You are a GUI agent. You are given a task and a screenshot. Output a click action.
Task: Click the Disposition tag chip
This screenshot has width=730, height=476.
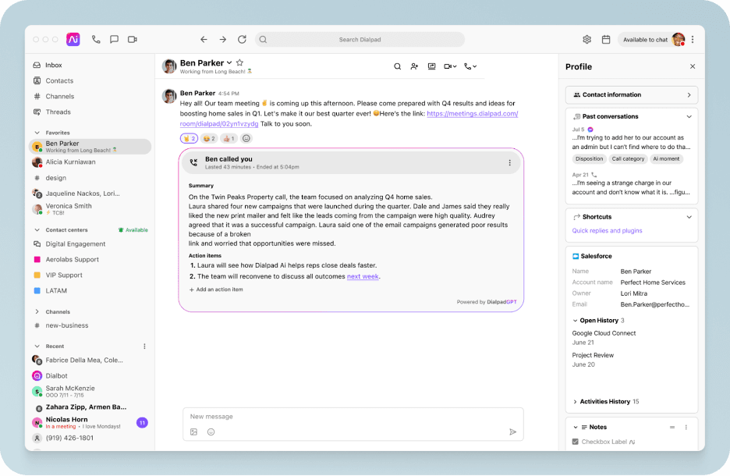(x=589, y=158)
